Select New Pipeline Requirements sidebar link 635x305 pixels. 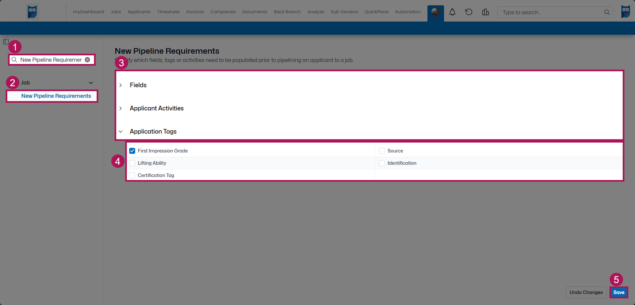pyautogui.click(x=56, y=96)
